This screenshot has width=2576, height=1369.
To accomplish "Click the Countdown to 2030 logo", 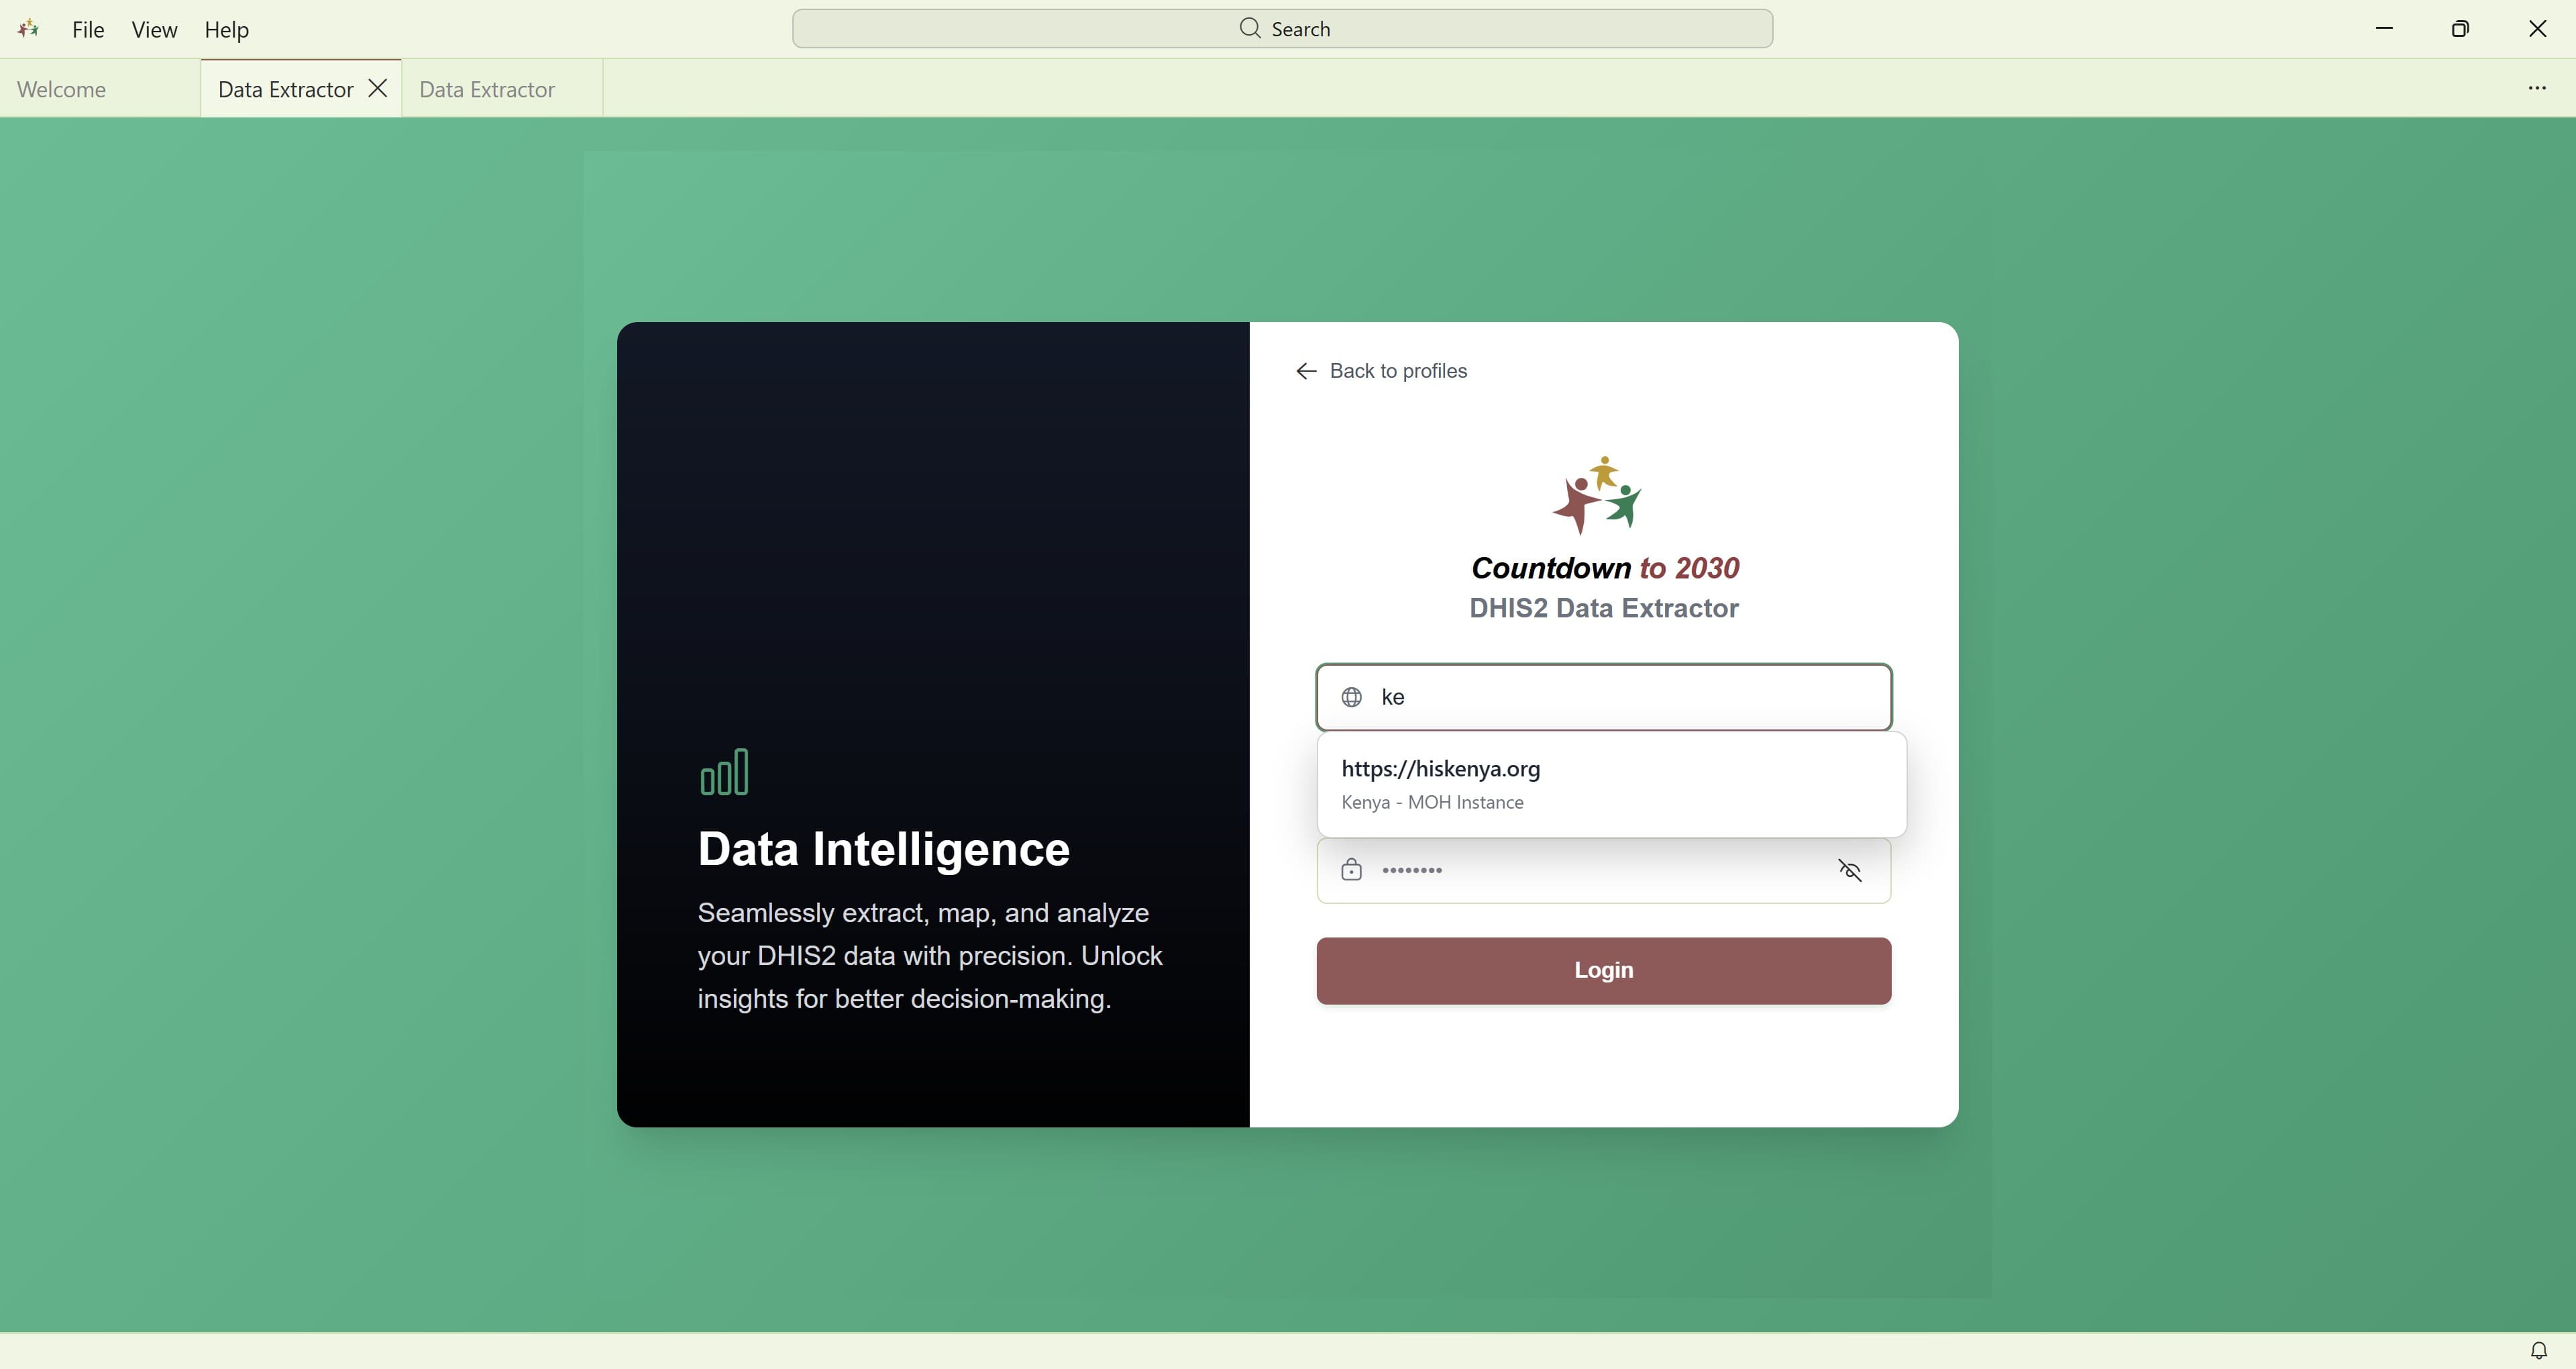I will click(1597, 495).
